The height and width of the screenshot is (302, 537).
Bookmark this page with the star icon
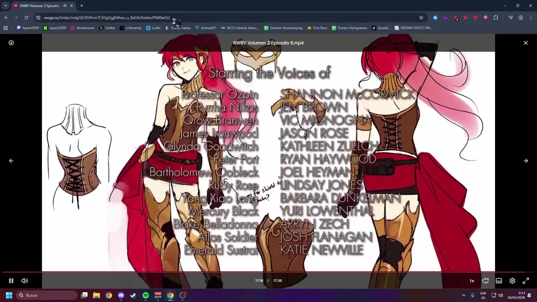pos(421,18)
